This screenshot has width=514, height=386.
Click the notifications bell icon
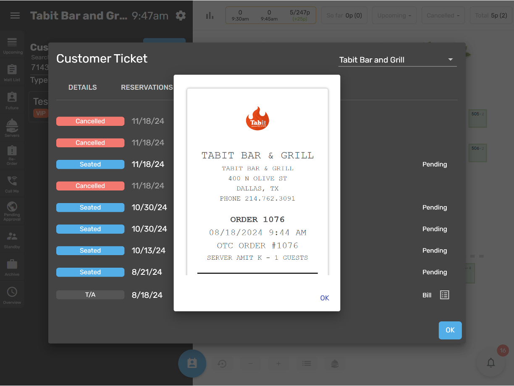click(490, 363)
